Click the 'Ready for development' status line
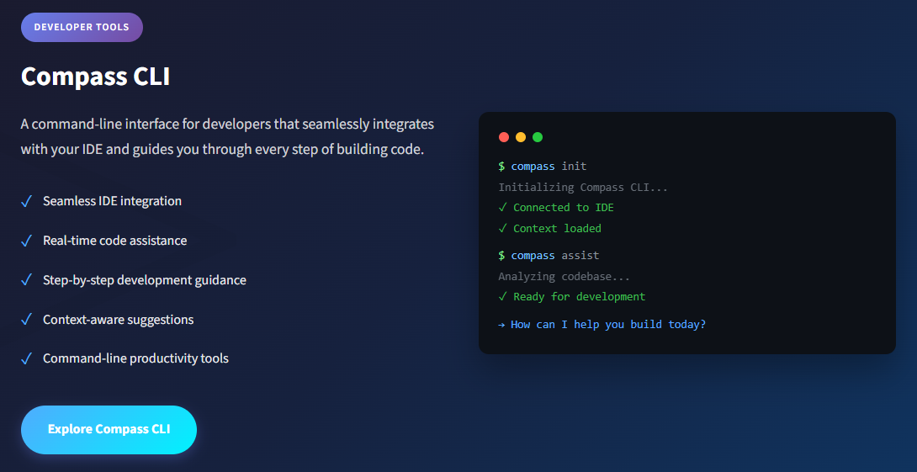 [x=572, y=297]
